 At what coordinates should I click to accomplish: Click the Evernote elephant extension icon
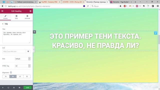tap(144, 6)
